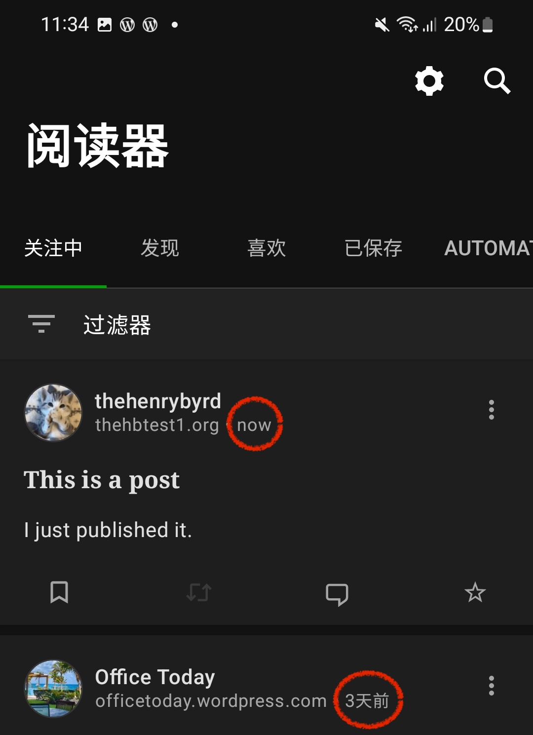Select the 关注中 tab

tap(53, 248)
